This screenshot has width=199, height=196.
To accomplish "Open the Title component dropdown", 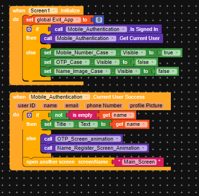I will point(64,124).
